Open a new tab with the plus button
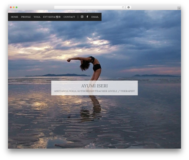 (179, 8)
